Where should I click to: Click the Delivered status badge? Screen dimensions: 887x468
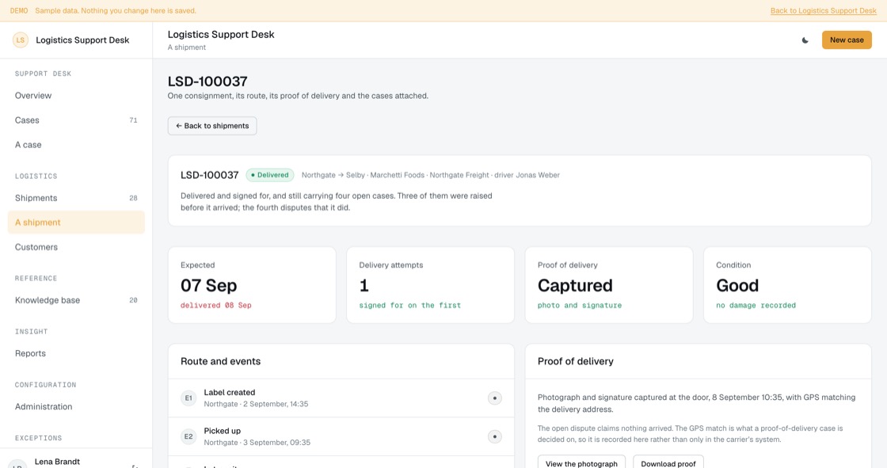click(270, 175)
